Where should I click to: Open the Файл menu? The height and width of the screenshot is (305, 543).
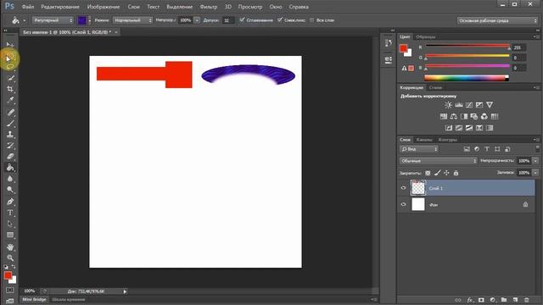coord(28,7)
